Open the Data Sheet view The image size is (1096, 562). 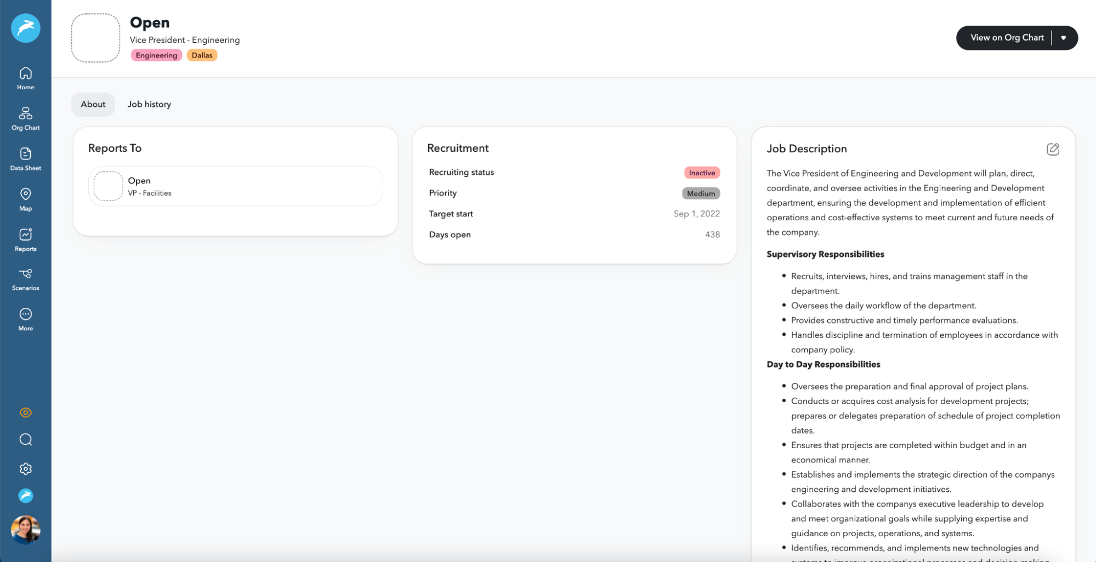tap(25, 158)
